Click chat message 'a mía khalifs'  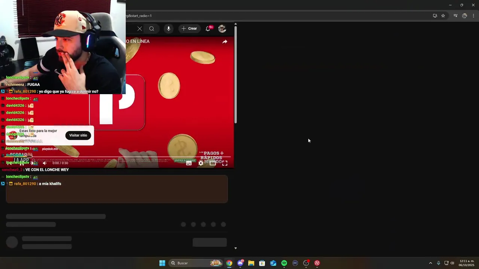[x=50, y=184]
